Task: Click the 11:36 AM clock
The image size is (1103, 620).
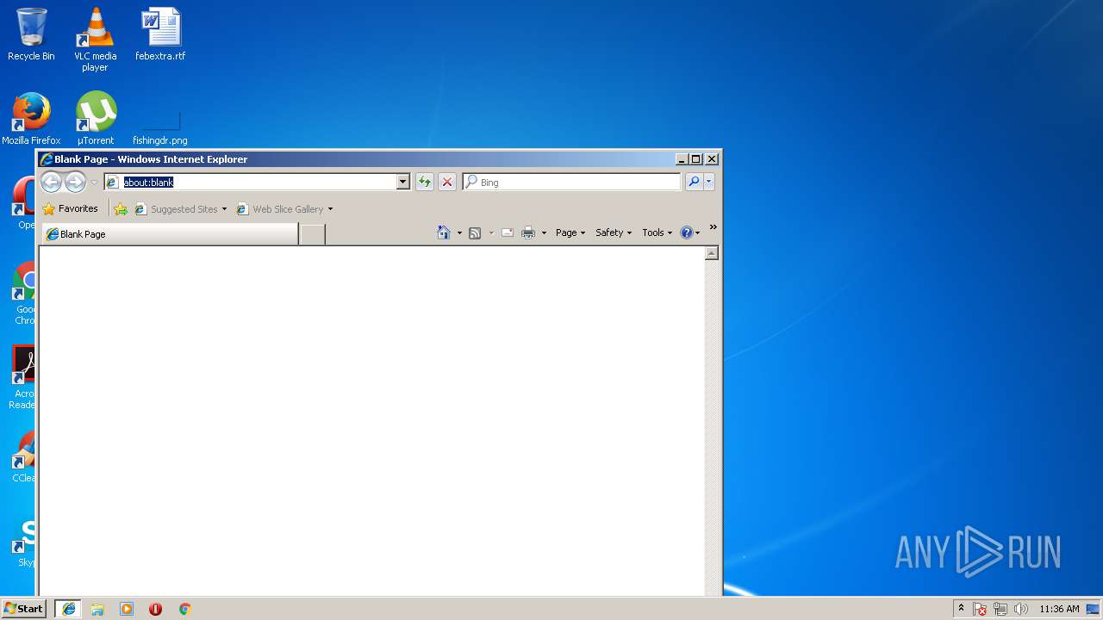Action: [x=1059, y=609]
